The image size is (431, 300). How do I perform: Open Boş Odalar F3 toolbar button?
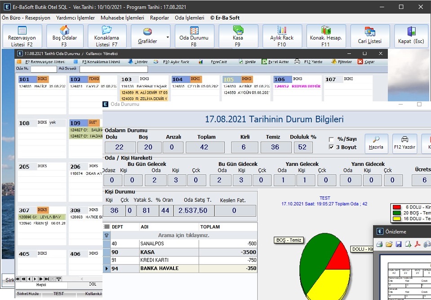65,36
